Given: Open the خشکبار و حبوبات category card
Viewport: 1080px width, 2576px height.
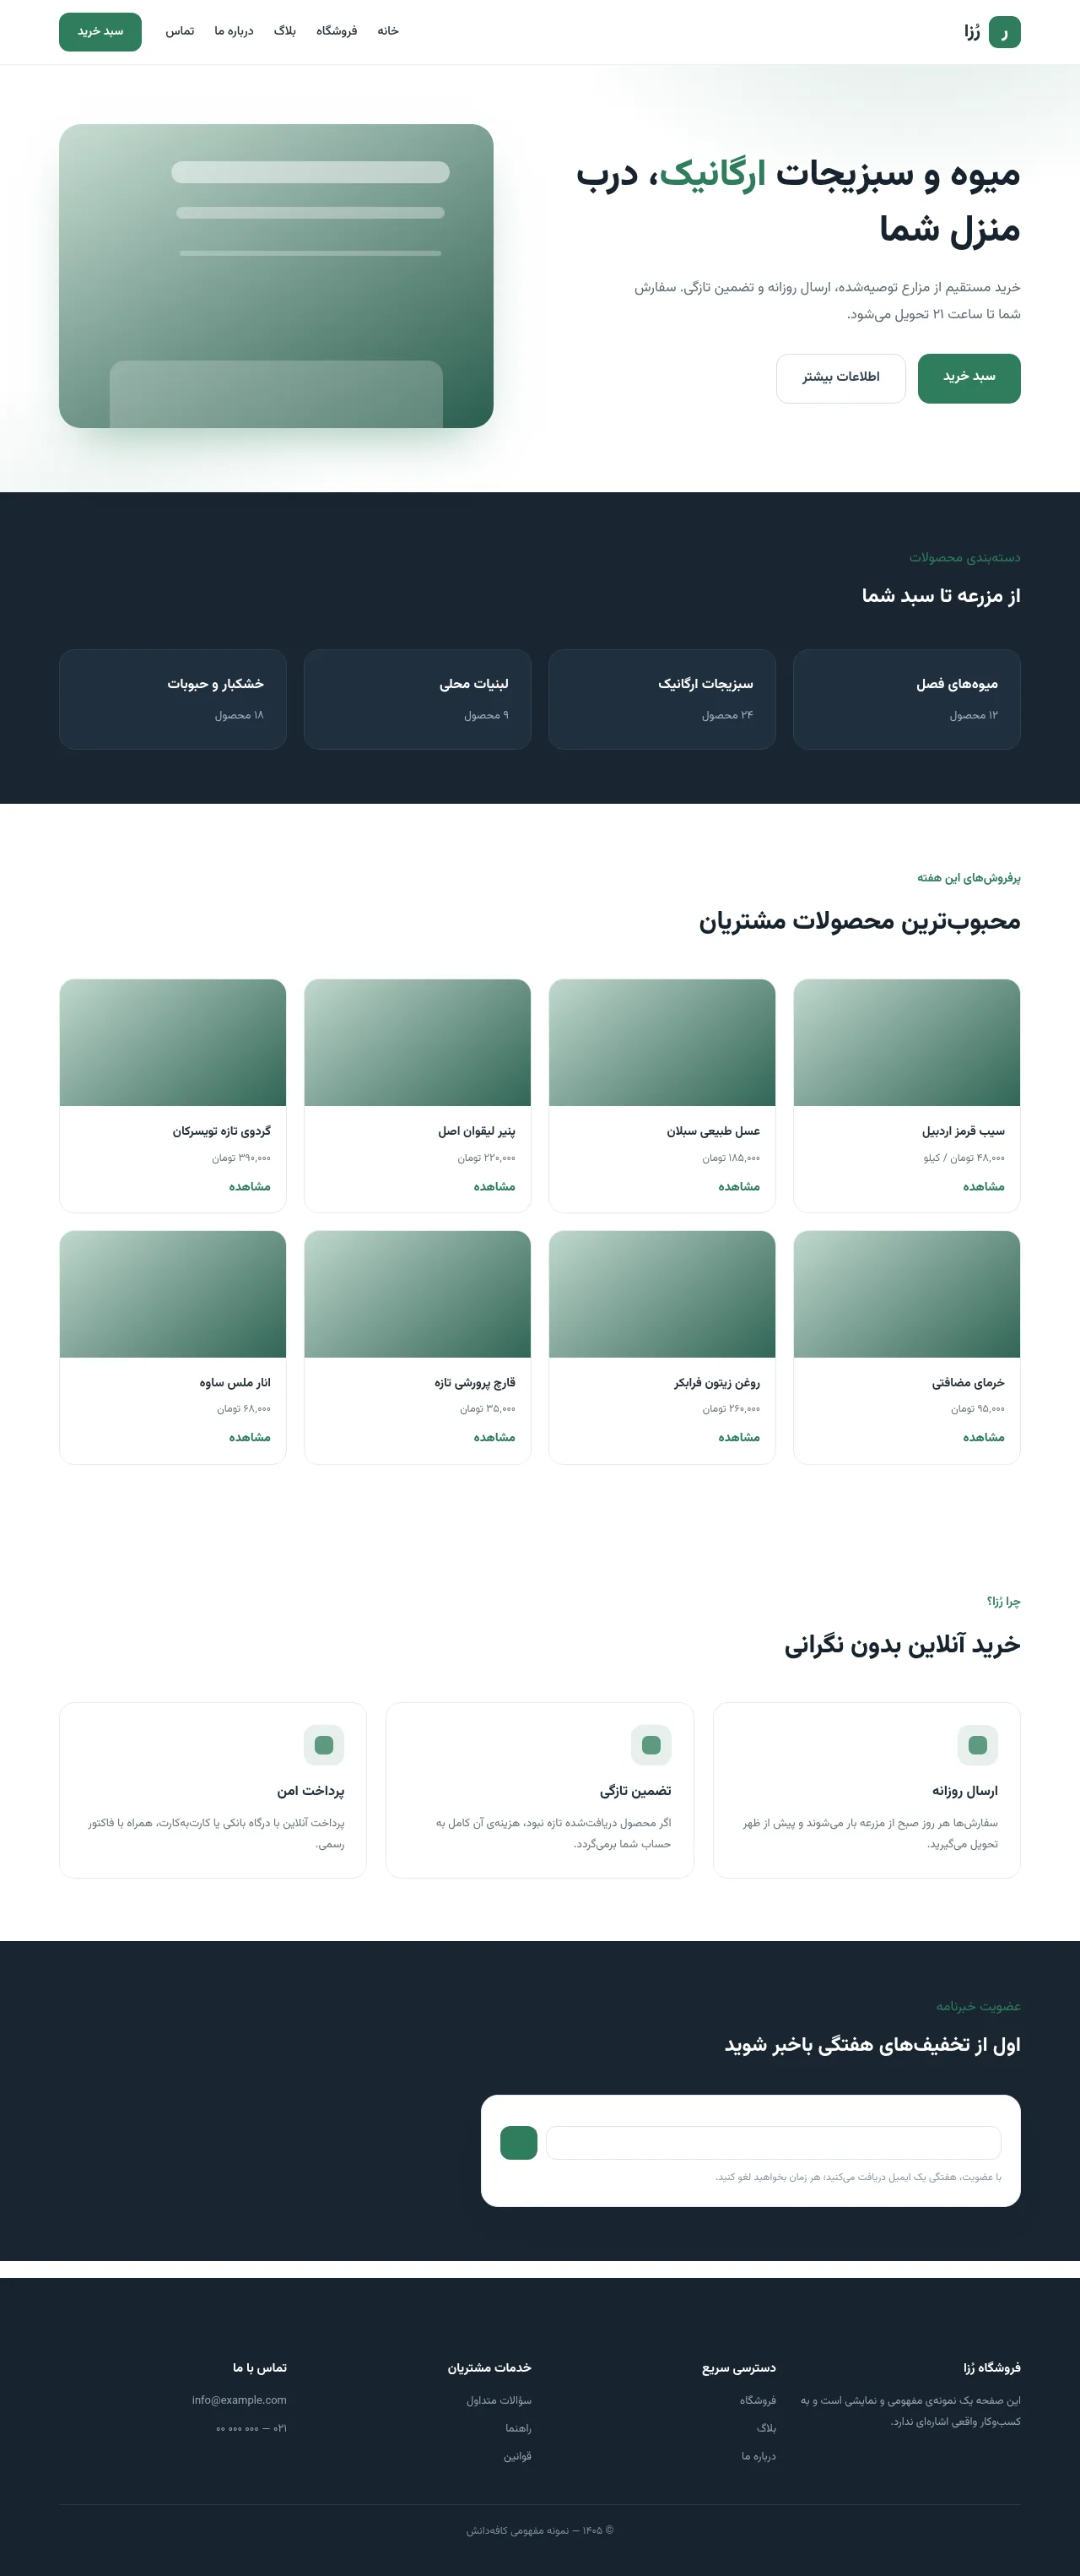Looking at the screenshot, I should [x=173, y=699].
